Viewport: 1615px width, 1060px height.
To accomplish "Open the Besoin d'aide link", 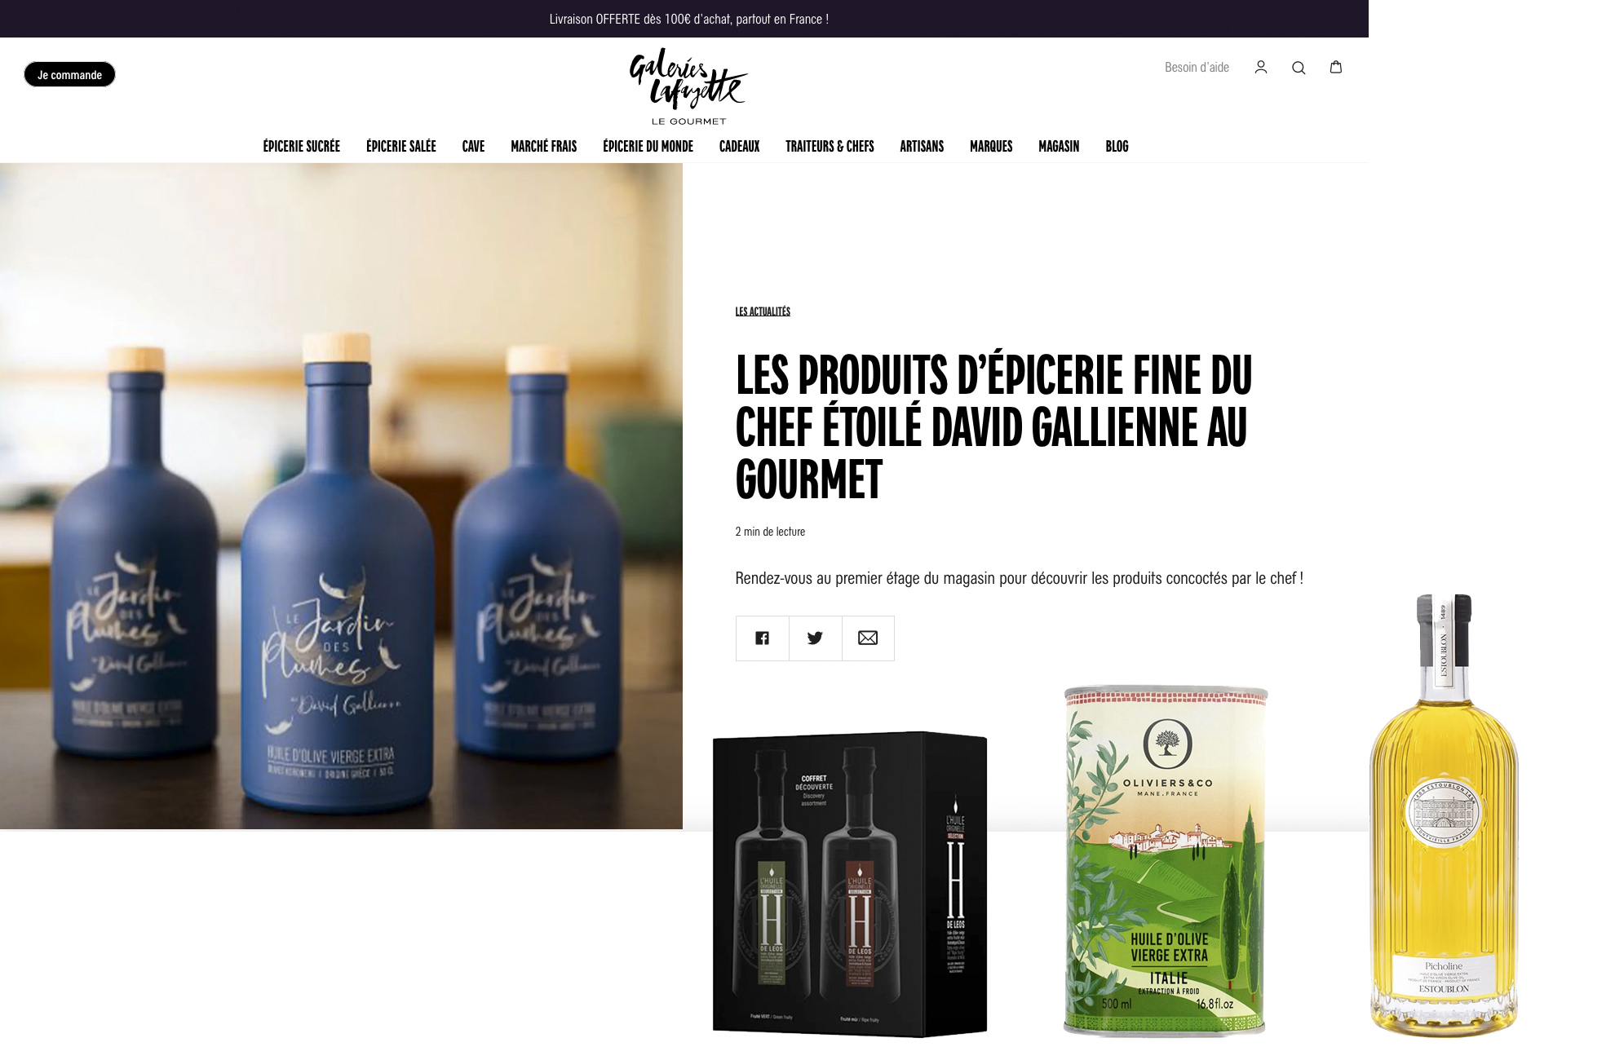I will 1197,68.
